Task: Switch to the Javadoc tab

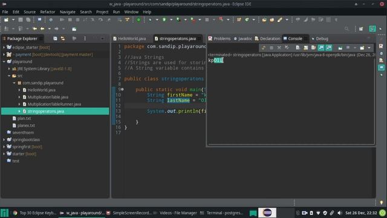Action: pyautogui.click(x=243, y=39)
